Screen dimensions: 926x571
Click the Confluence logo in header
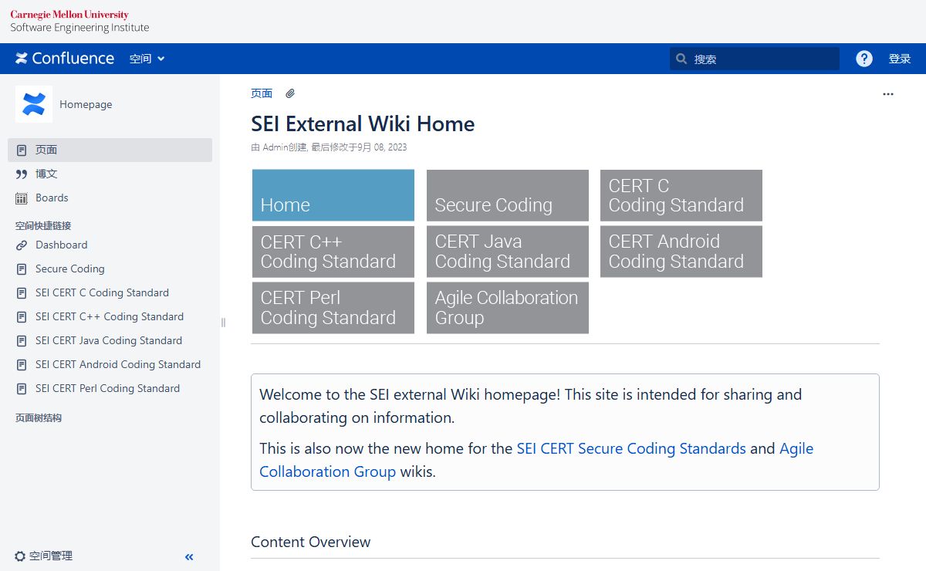(65, 59)
